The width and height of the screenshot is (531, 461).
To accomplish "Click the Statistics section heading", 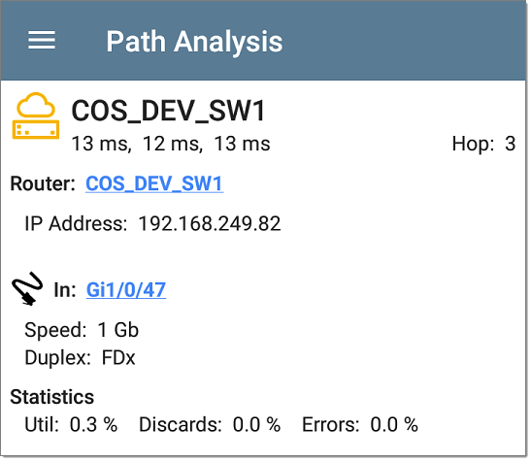I will [x=51, y=397].
